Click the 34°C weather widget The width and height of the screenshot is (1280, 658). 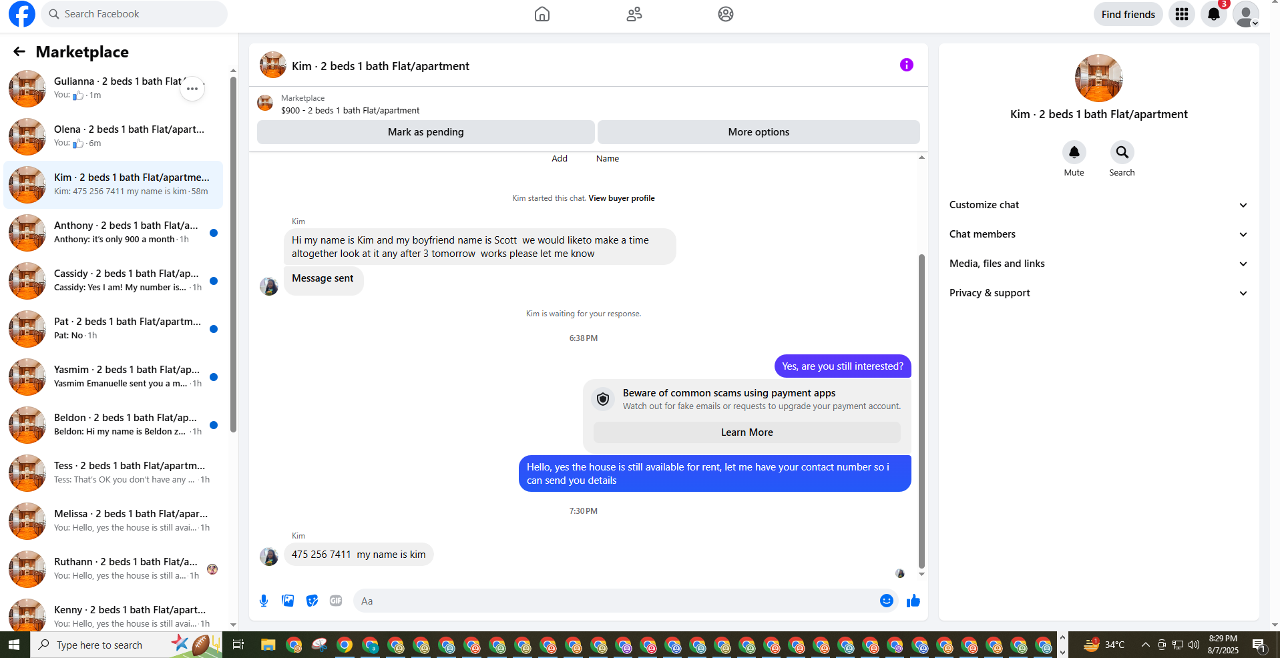1104,645
